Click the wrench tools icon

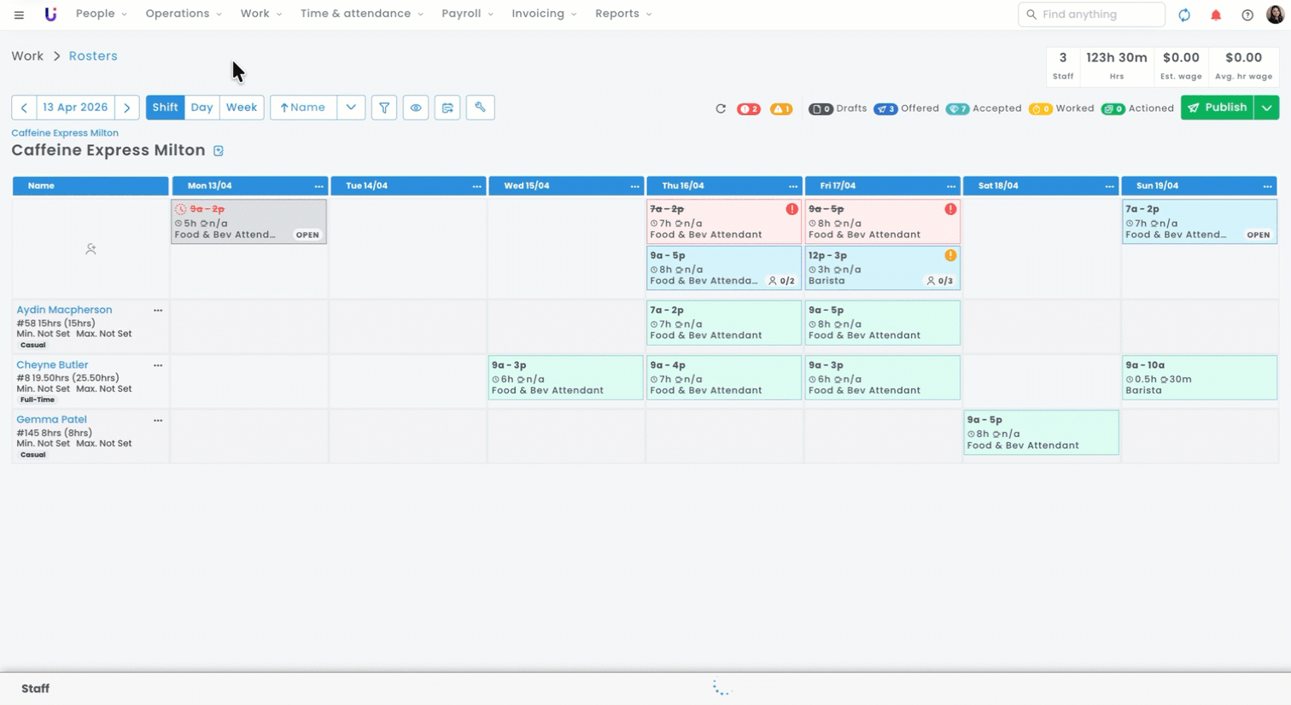pyautogui.click(x=480, y=108)
